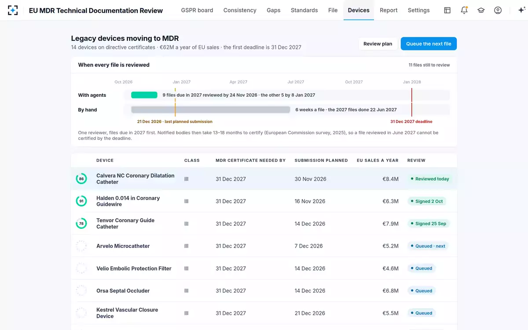Open the graduation cap learning icon

(x=481, y=10)
